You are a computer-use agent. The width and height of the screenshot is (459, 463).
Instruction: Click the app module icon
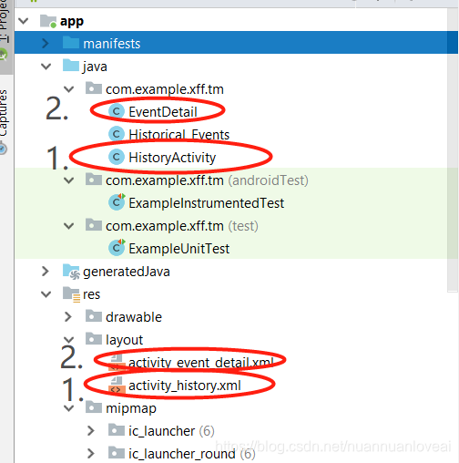click(x=48, y=21)
